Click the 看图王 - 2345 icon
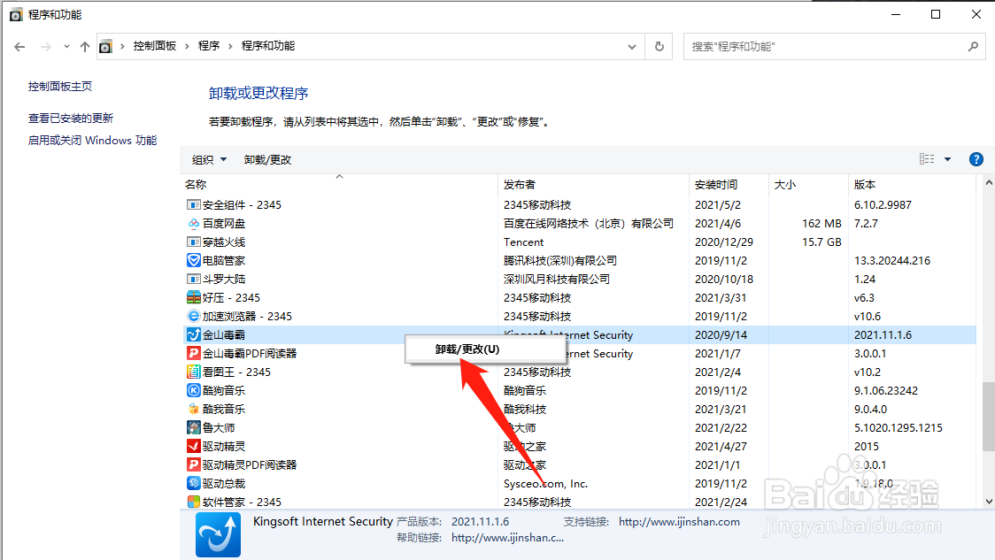The image size is (995, 560). click(194, 372)
